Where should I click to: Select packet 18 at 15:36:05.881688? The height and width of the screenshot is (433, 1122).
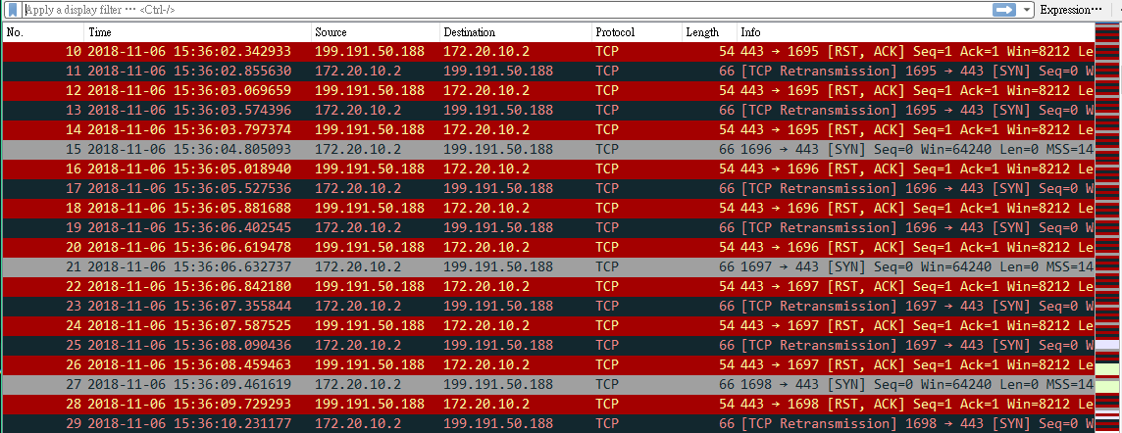[x=548, y=208]
